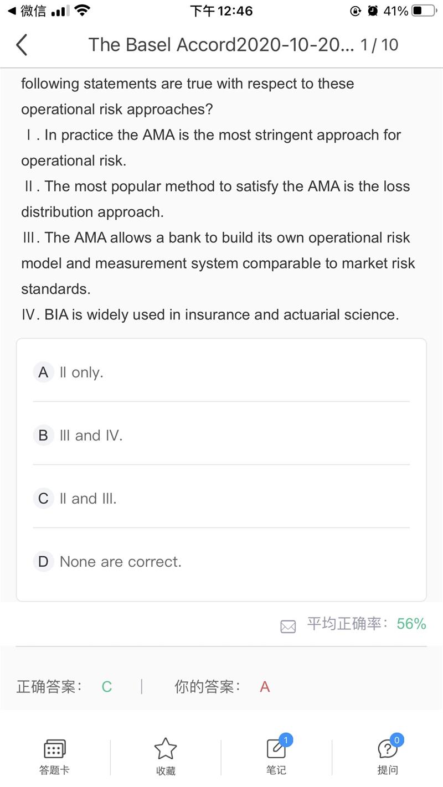Open the notes pencil icon
The image size is (443, 787).
276,749
